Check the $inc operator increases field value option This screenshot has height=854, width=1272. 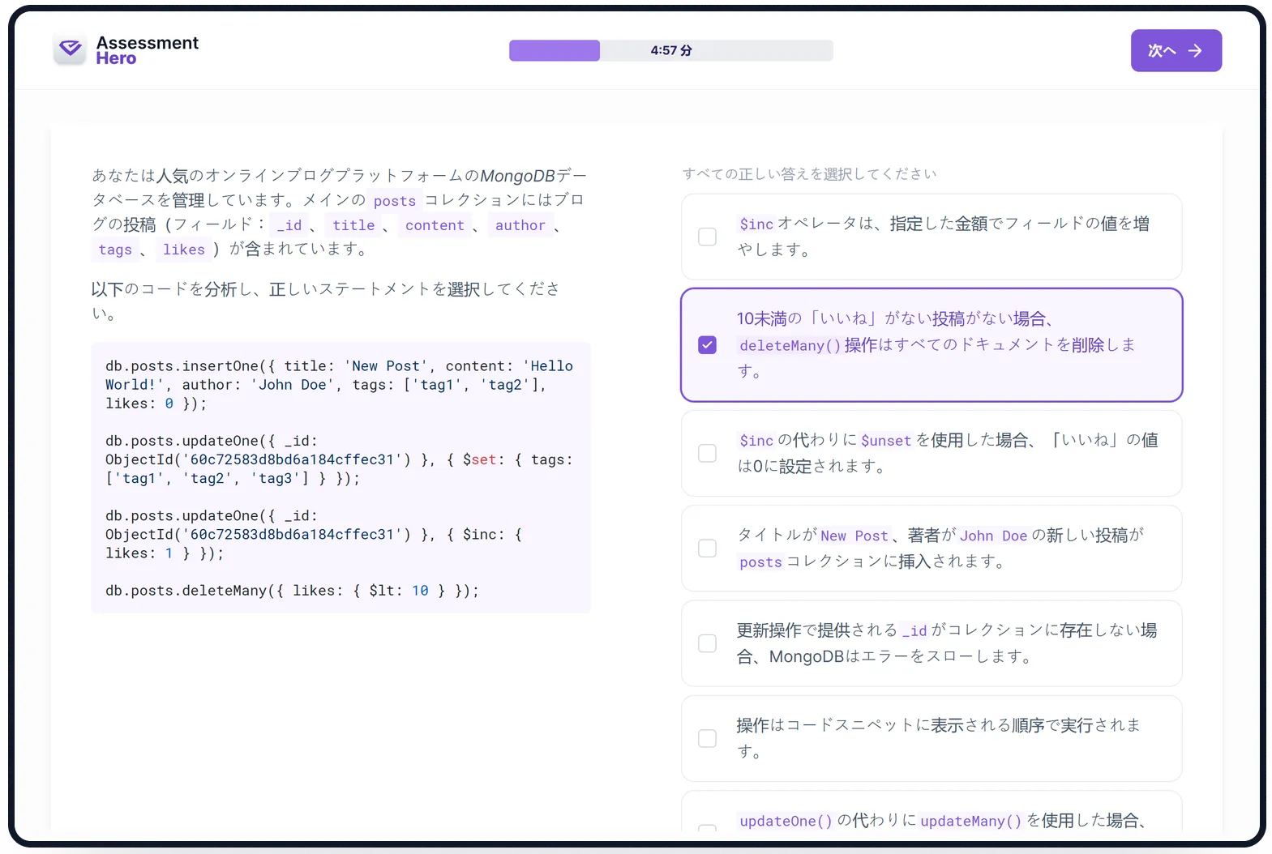click(707, 237)
